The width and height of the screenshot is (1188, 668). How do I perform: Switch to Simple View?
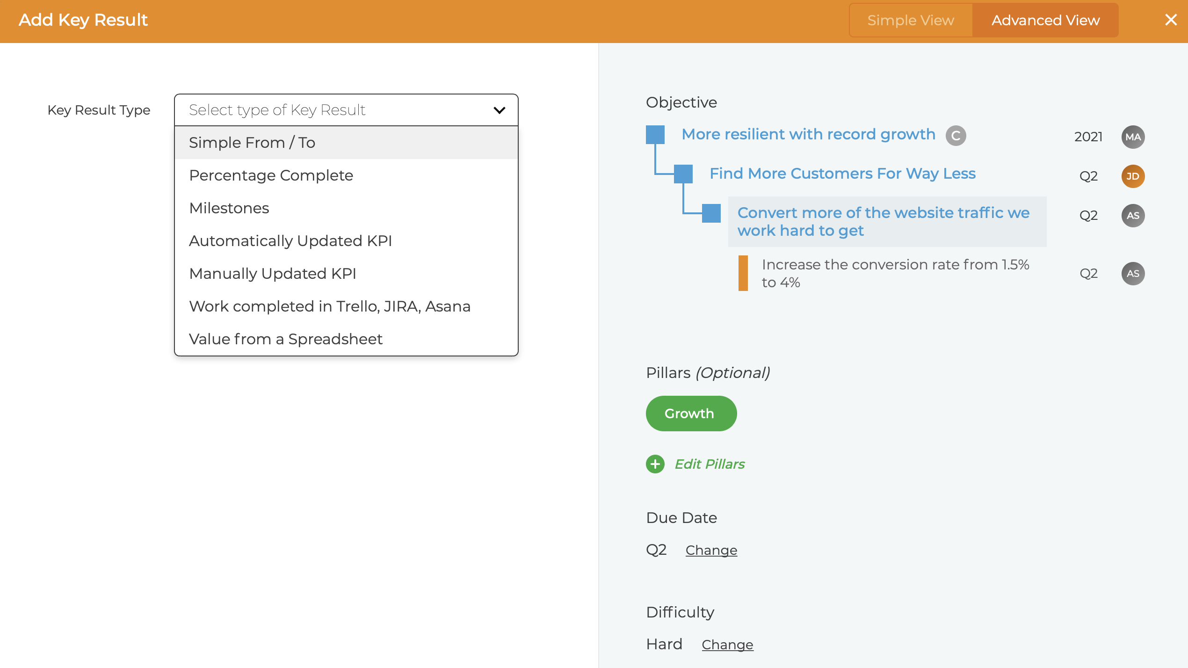tap(910, 20)
